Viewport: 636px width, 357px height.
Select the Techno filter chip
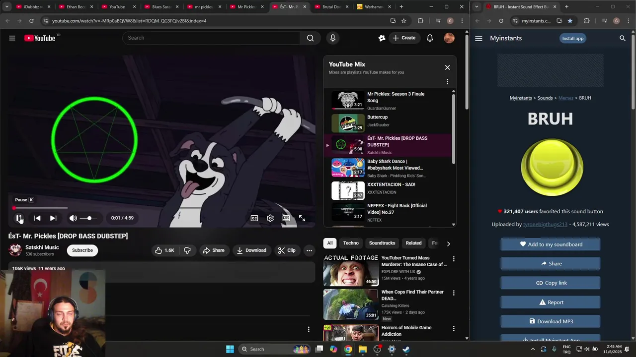coord(351,243)
